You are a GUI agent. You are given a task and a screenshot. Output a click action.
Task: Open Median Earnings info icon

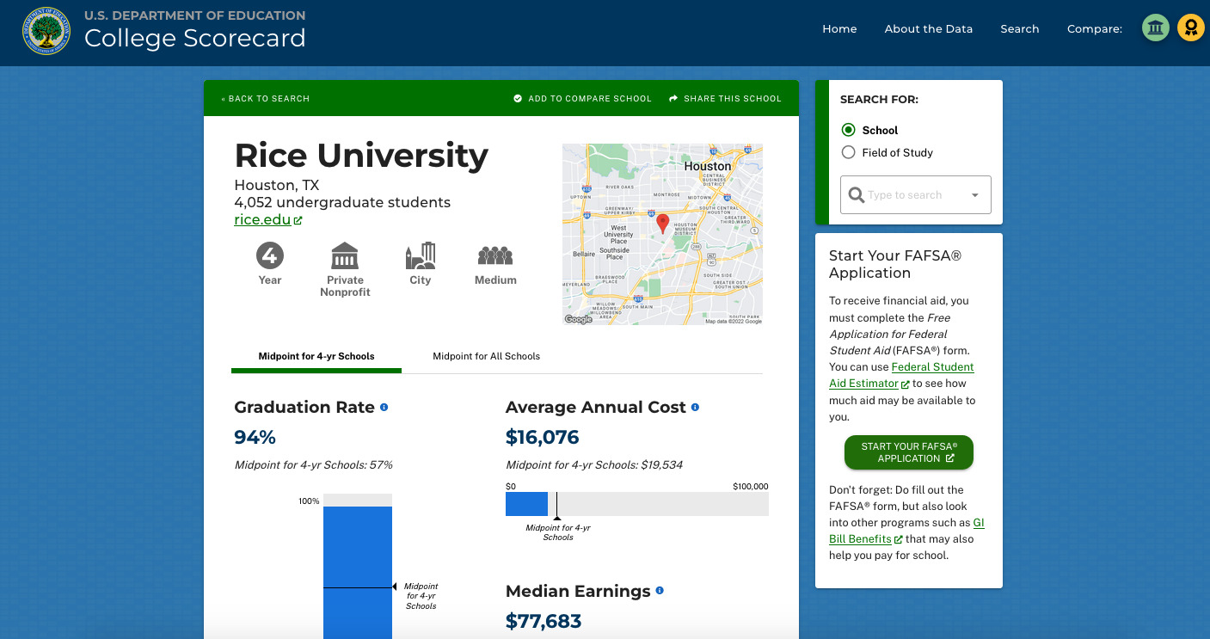coord(660,591)
